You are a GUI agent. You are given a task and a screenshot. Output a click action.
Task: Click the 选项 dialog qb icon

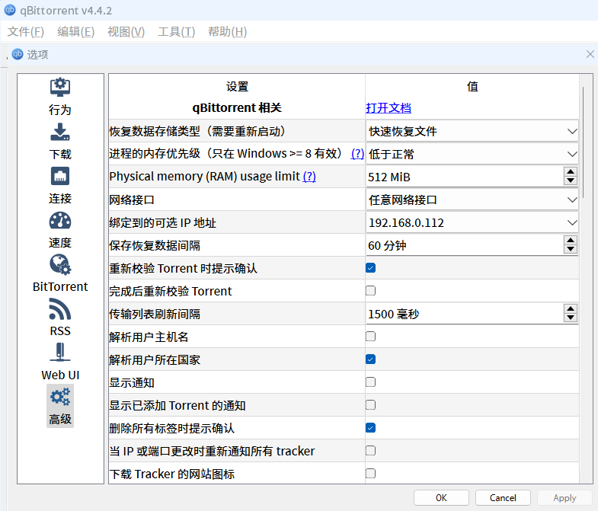point(18,54)
